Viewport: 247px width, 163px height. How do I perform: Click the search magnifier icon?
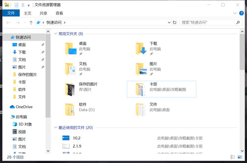tap(238, 23)
